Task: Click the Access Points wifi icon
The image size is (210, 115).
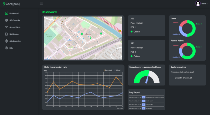Action: pos(6,27)
